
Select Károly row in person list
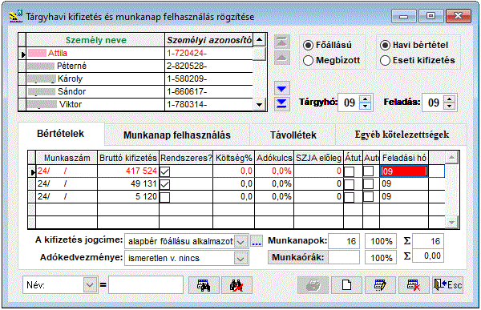(139, 79)
